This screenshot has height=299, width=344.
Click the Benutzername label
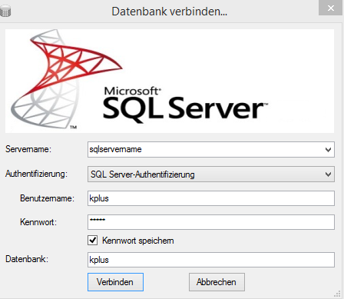point(47,198)
